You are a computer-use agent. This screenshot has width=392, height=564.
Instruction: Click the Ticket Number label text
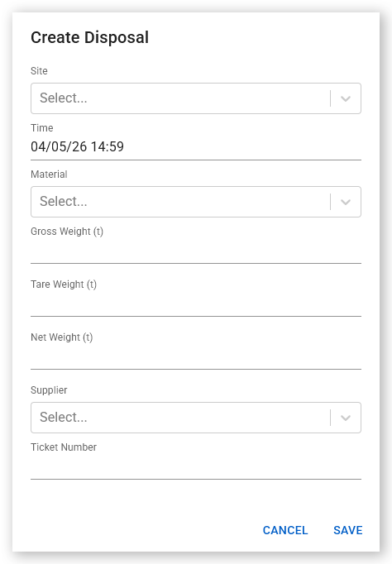64,447
